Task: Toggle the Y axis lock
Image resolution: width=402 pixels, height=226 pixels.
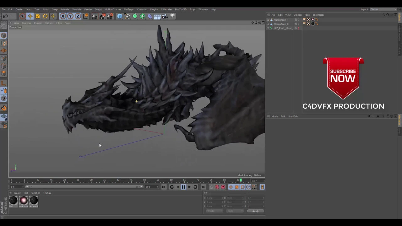Action: [70, 16]
